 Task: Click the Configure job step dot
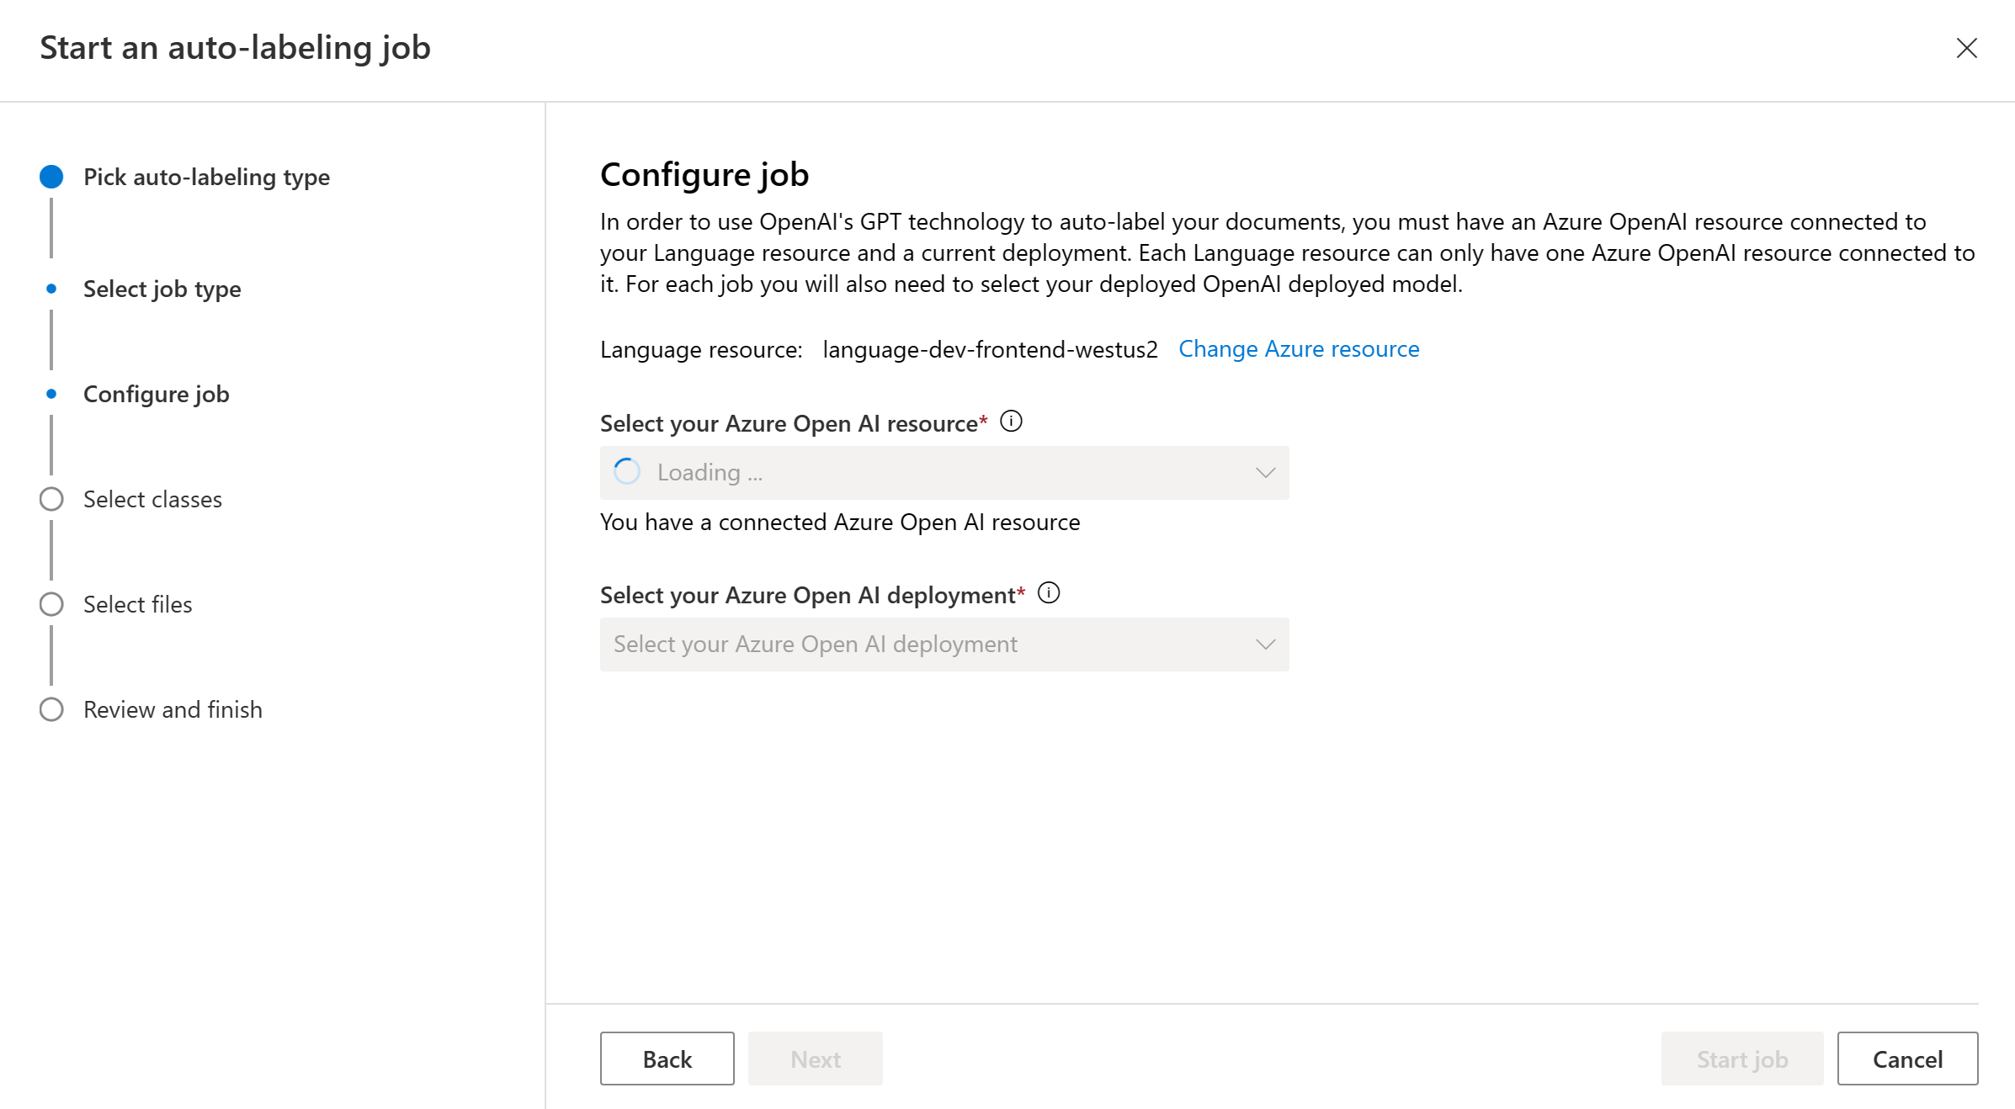[51, 394]
